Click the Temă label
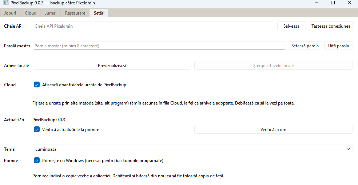 pos(9,149)
